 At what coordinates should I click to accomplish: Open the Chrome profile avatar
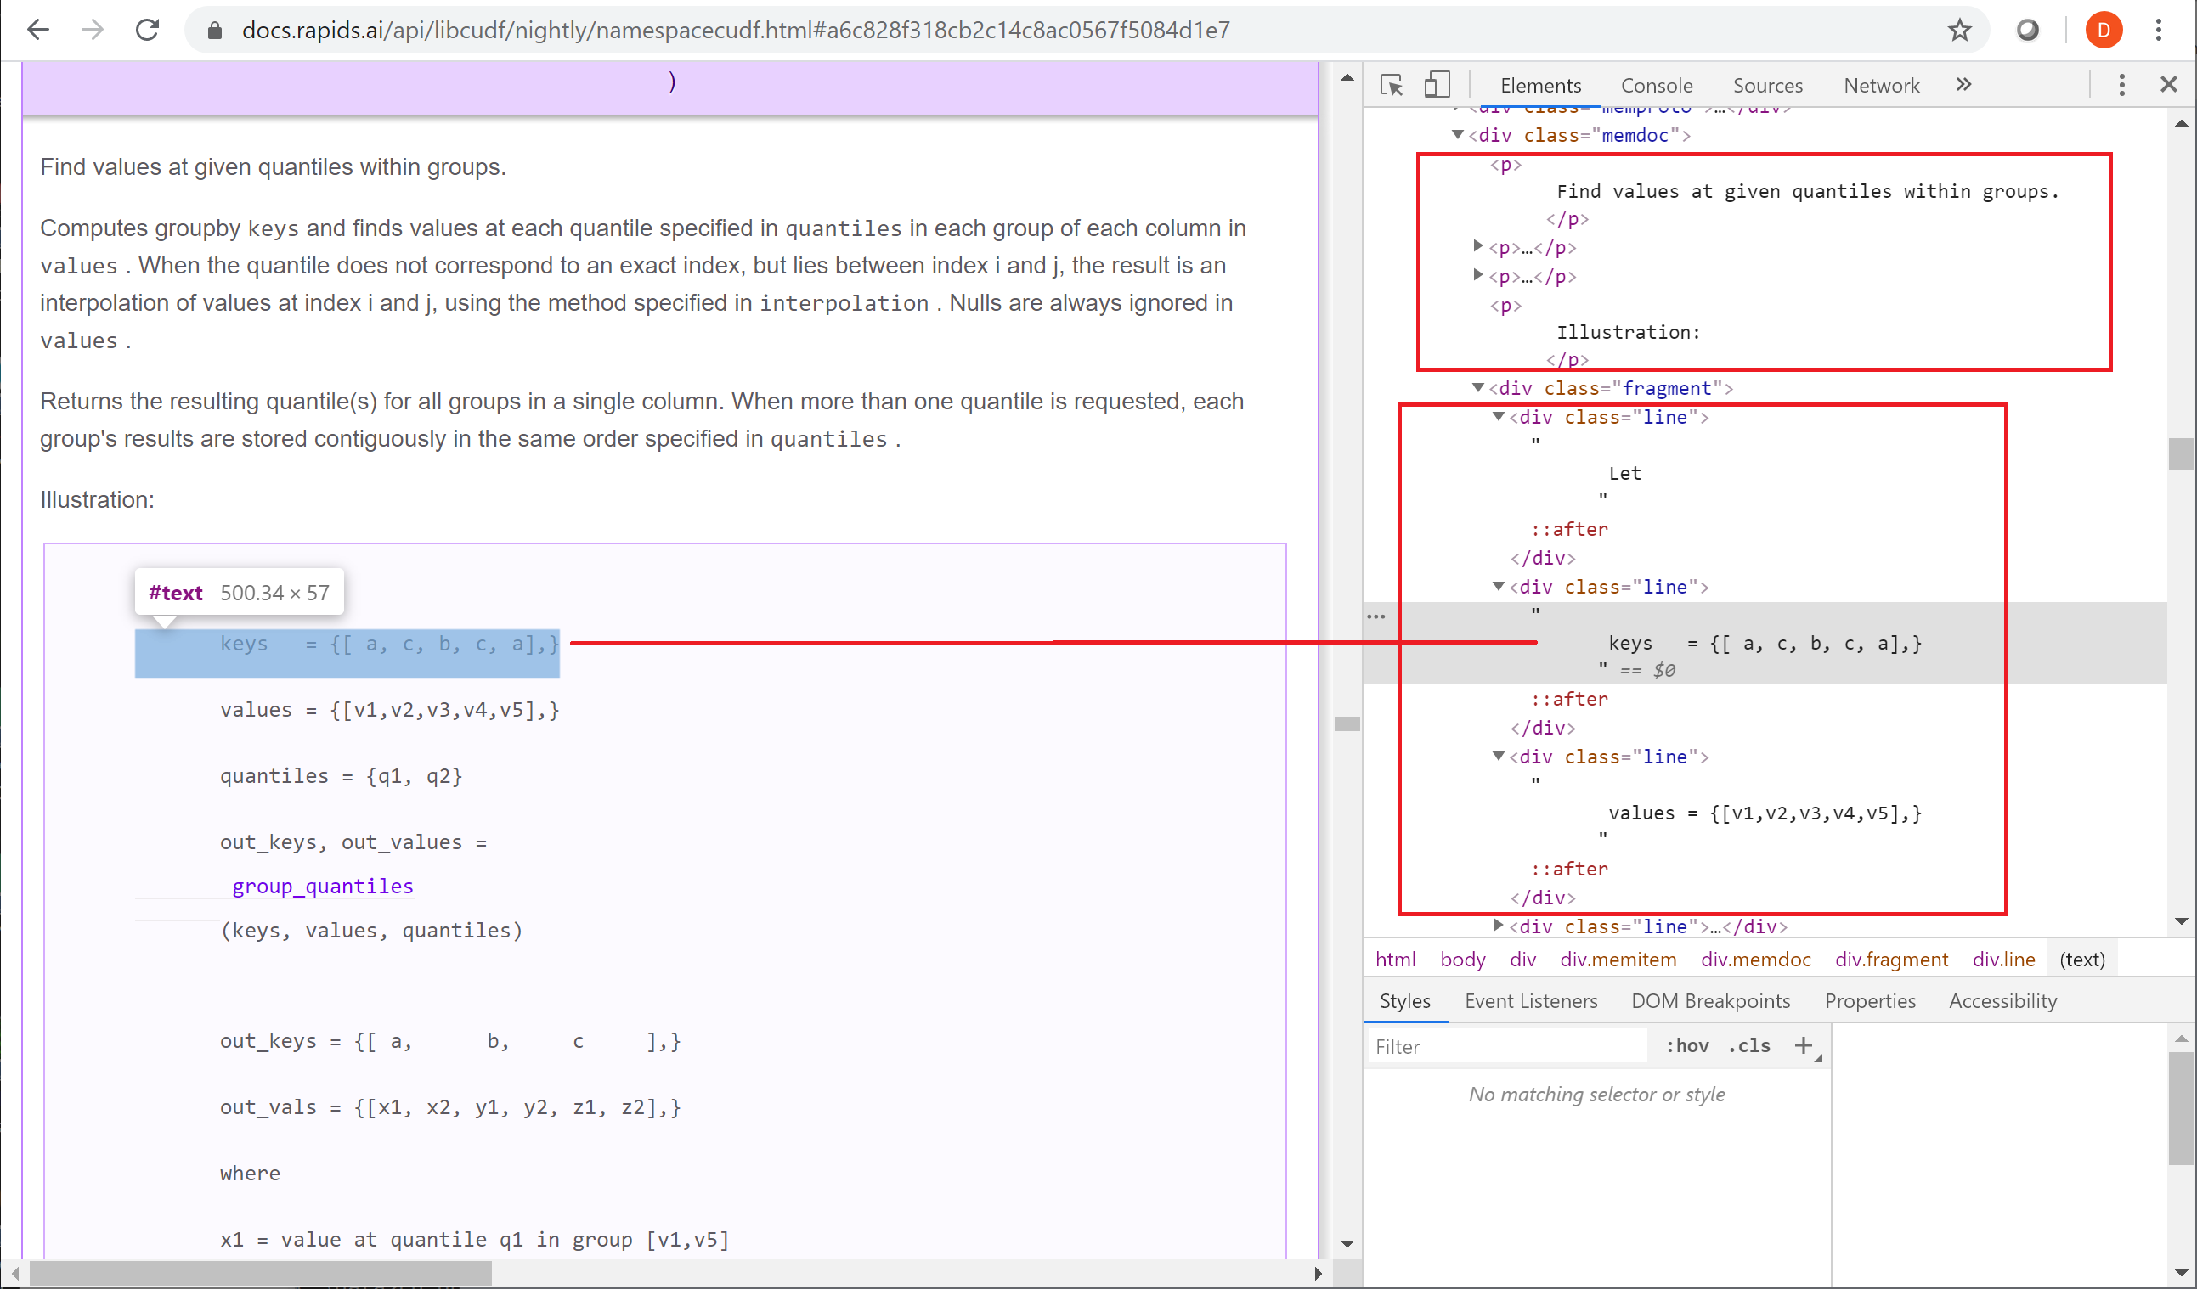2103,30
